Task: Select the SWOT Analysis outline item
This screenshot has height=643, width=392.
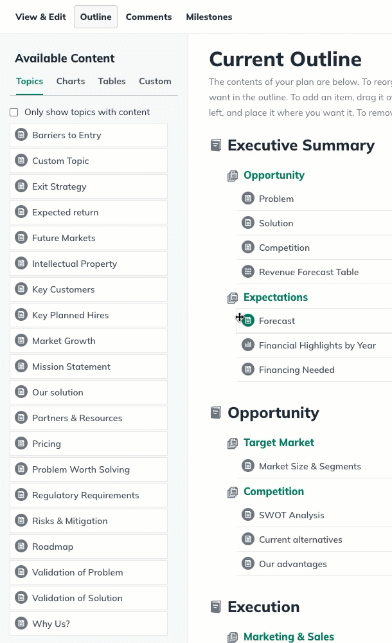Action: coord(314,515)
